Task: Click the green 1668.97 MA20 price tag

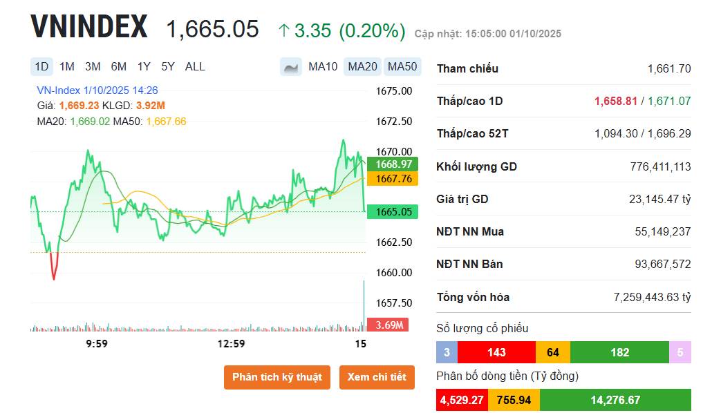Action: [393, 164]
